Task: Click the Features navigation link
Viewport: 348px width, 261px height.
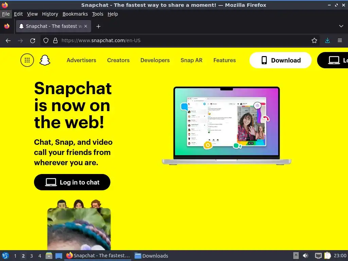Action: click(225, 60)
